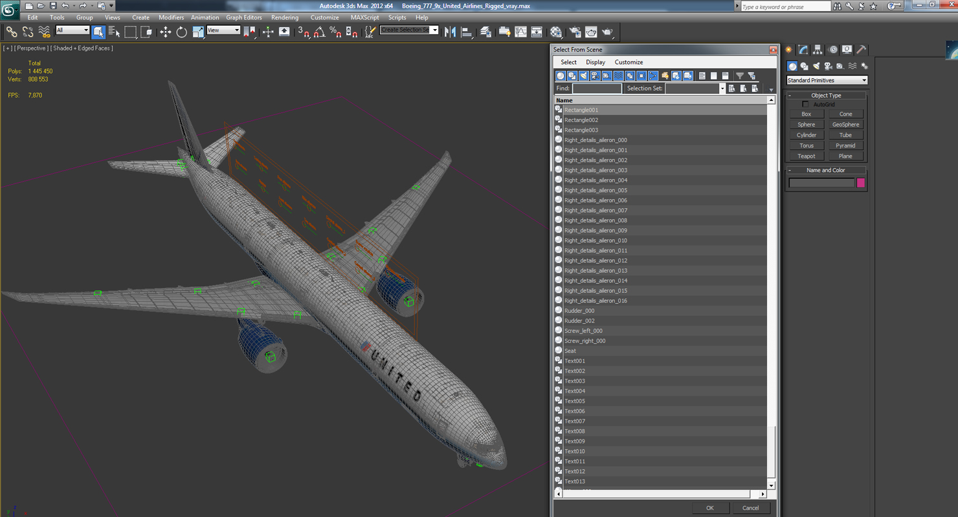Activate Select and Move tool
958x517 pixels.
tap(166, 32)
